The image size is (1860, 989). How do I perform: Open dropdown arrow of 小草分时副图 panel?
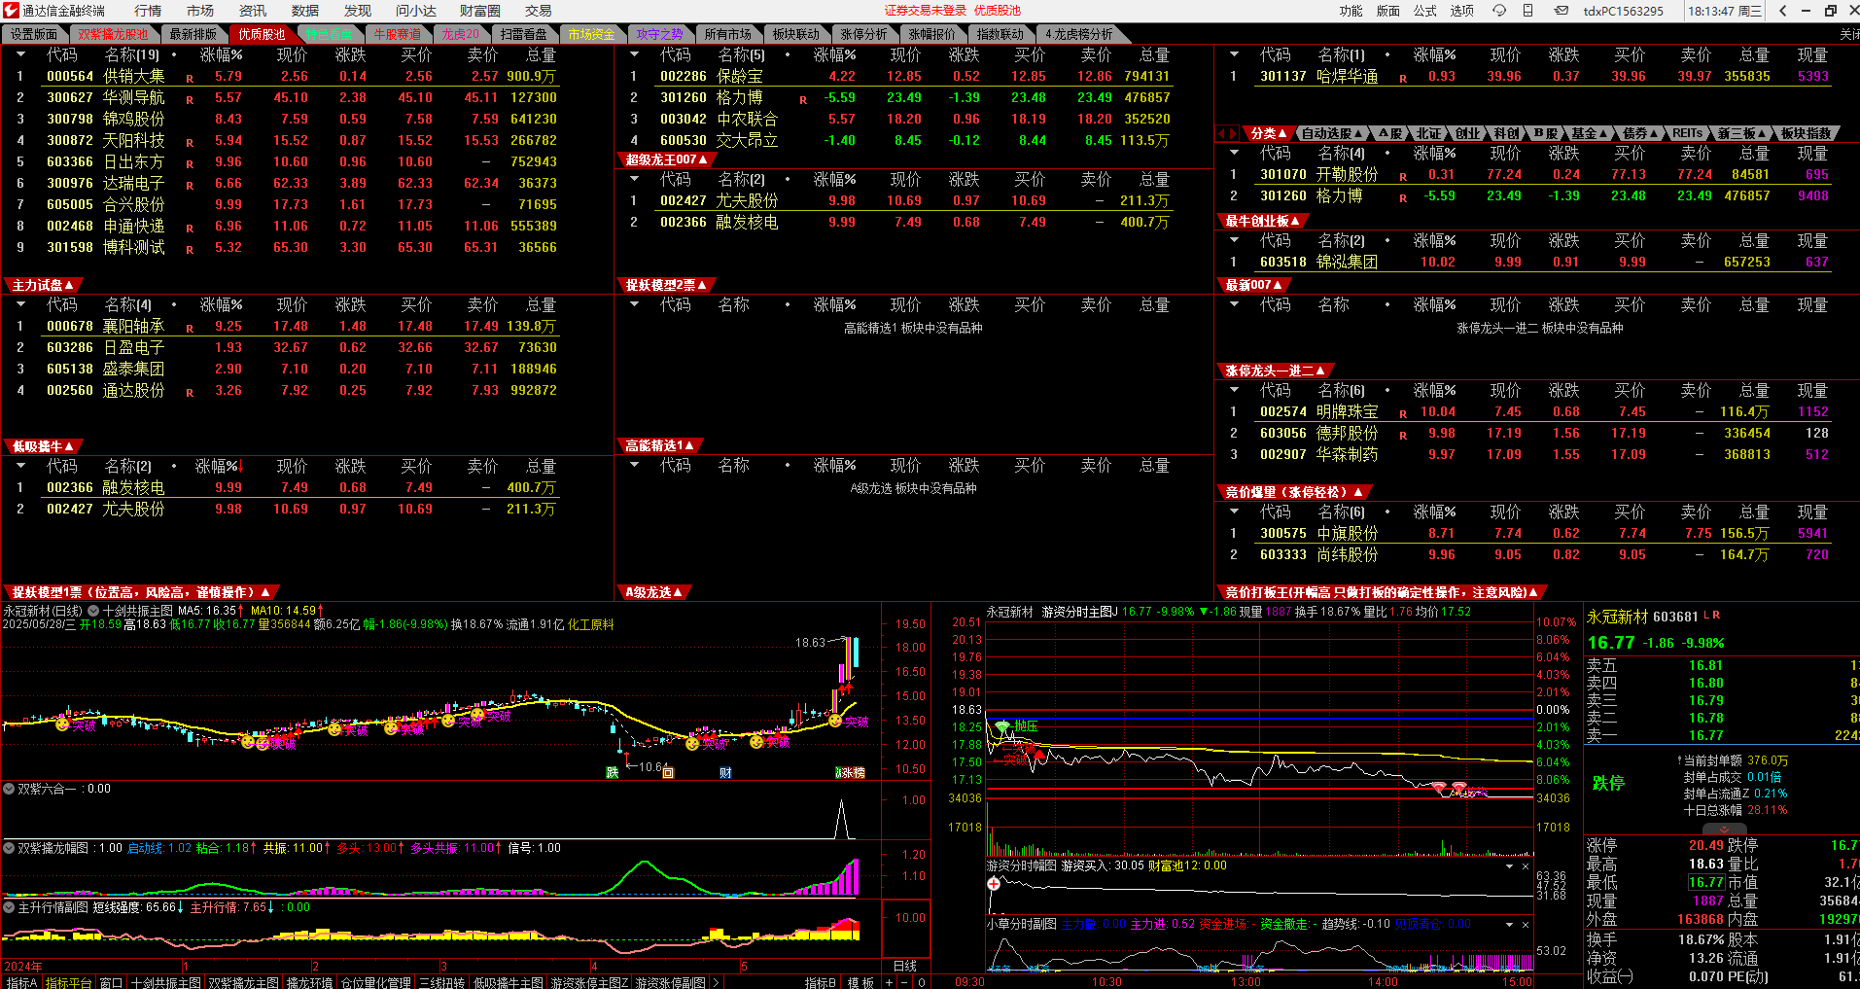tap(1510, 925)
